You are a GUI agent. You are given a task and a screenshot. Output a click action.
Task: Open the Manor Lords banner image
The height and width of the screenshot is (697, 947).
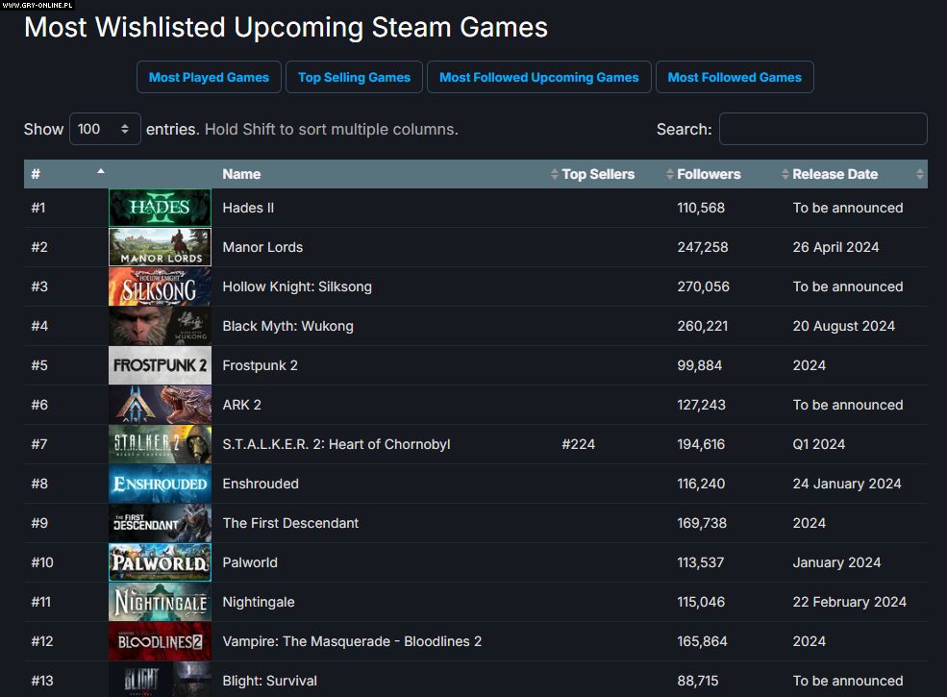pyautogui.click(x=160, y=247)
